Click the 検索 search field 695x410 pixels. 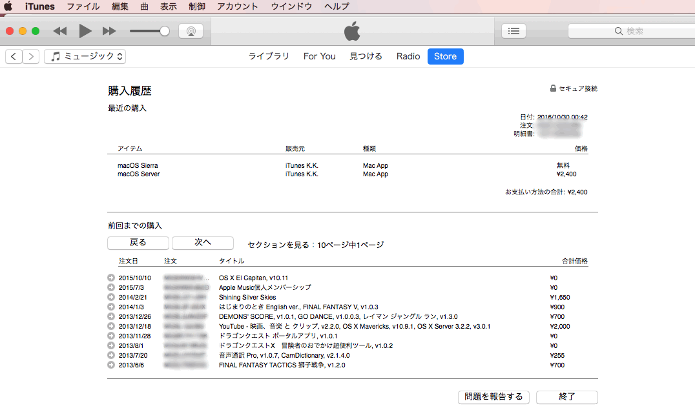coord(630,31)
